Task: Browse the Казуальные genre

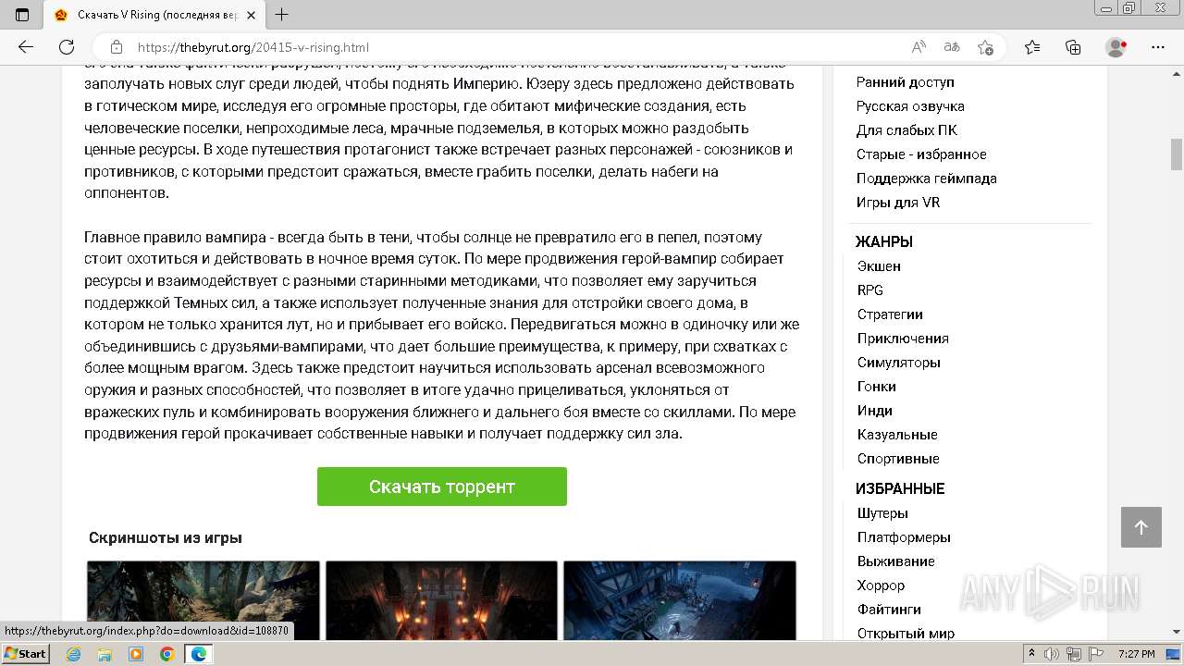Action: click(897, 435)
